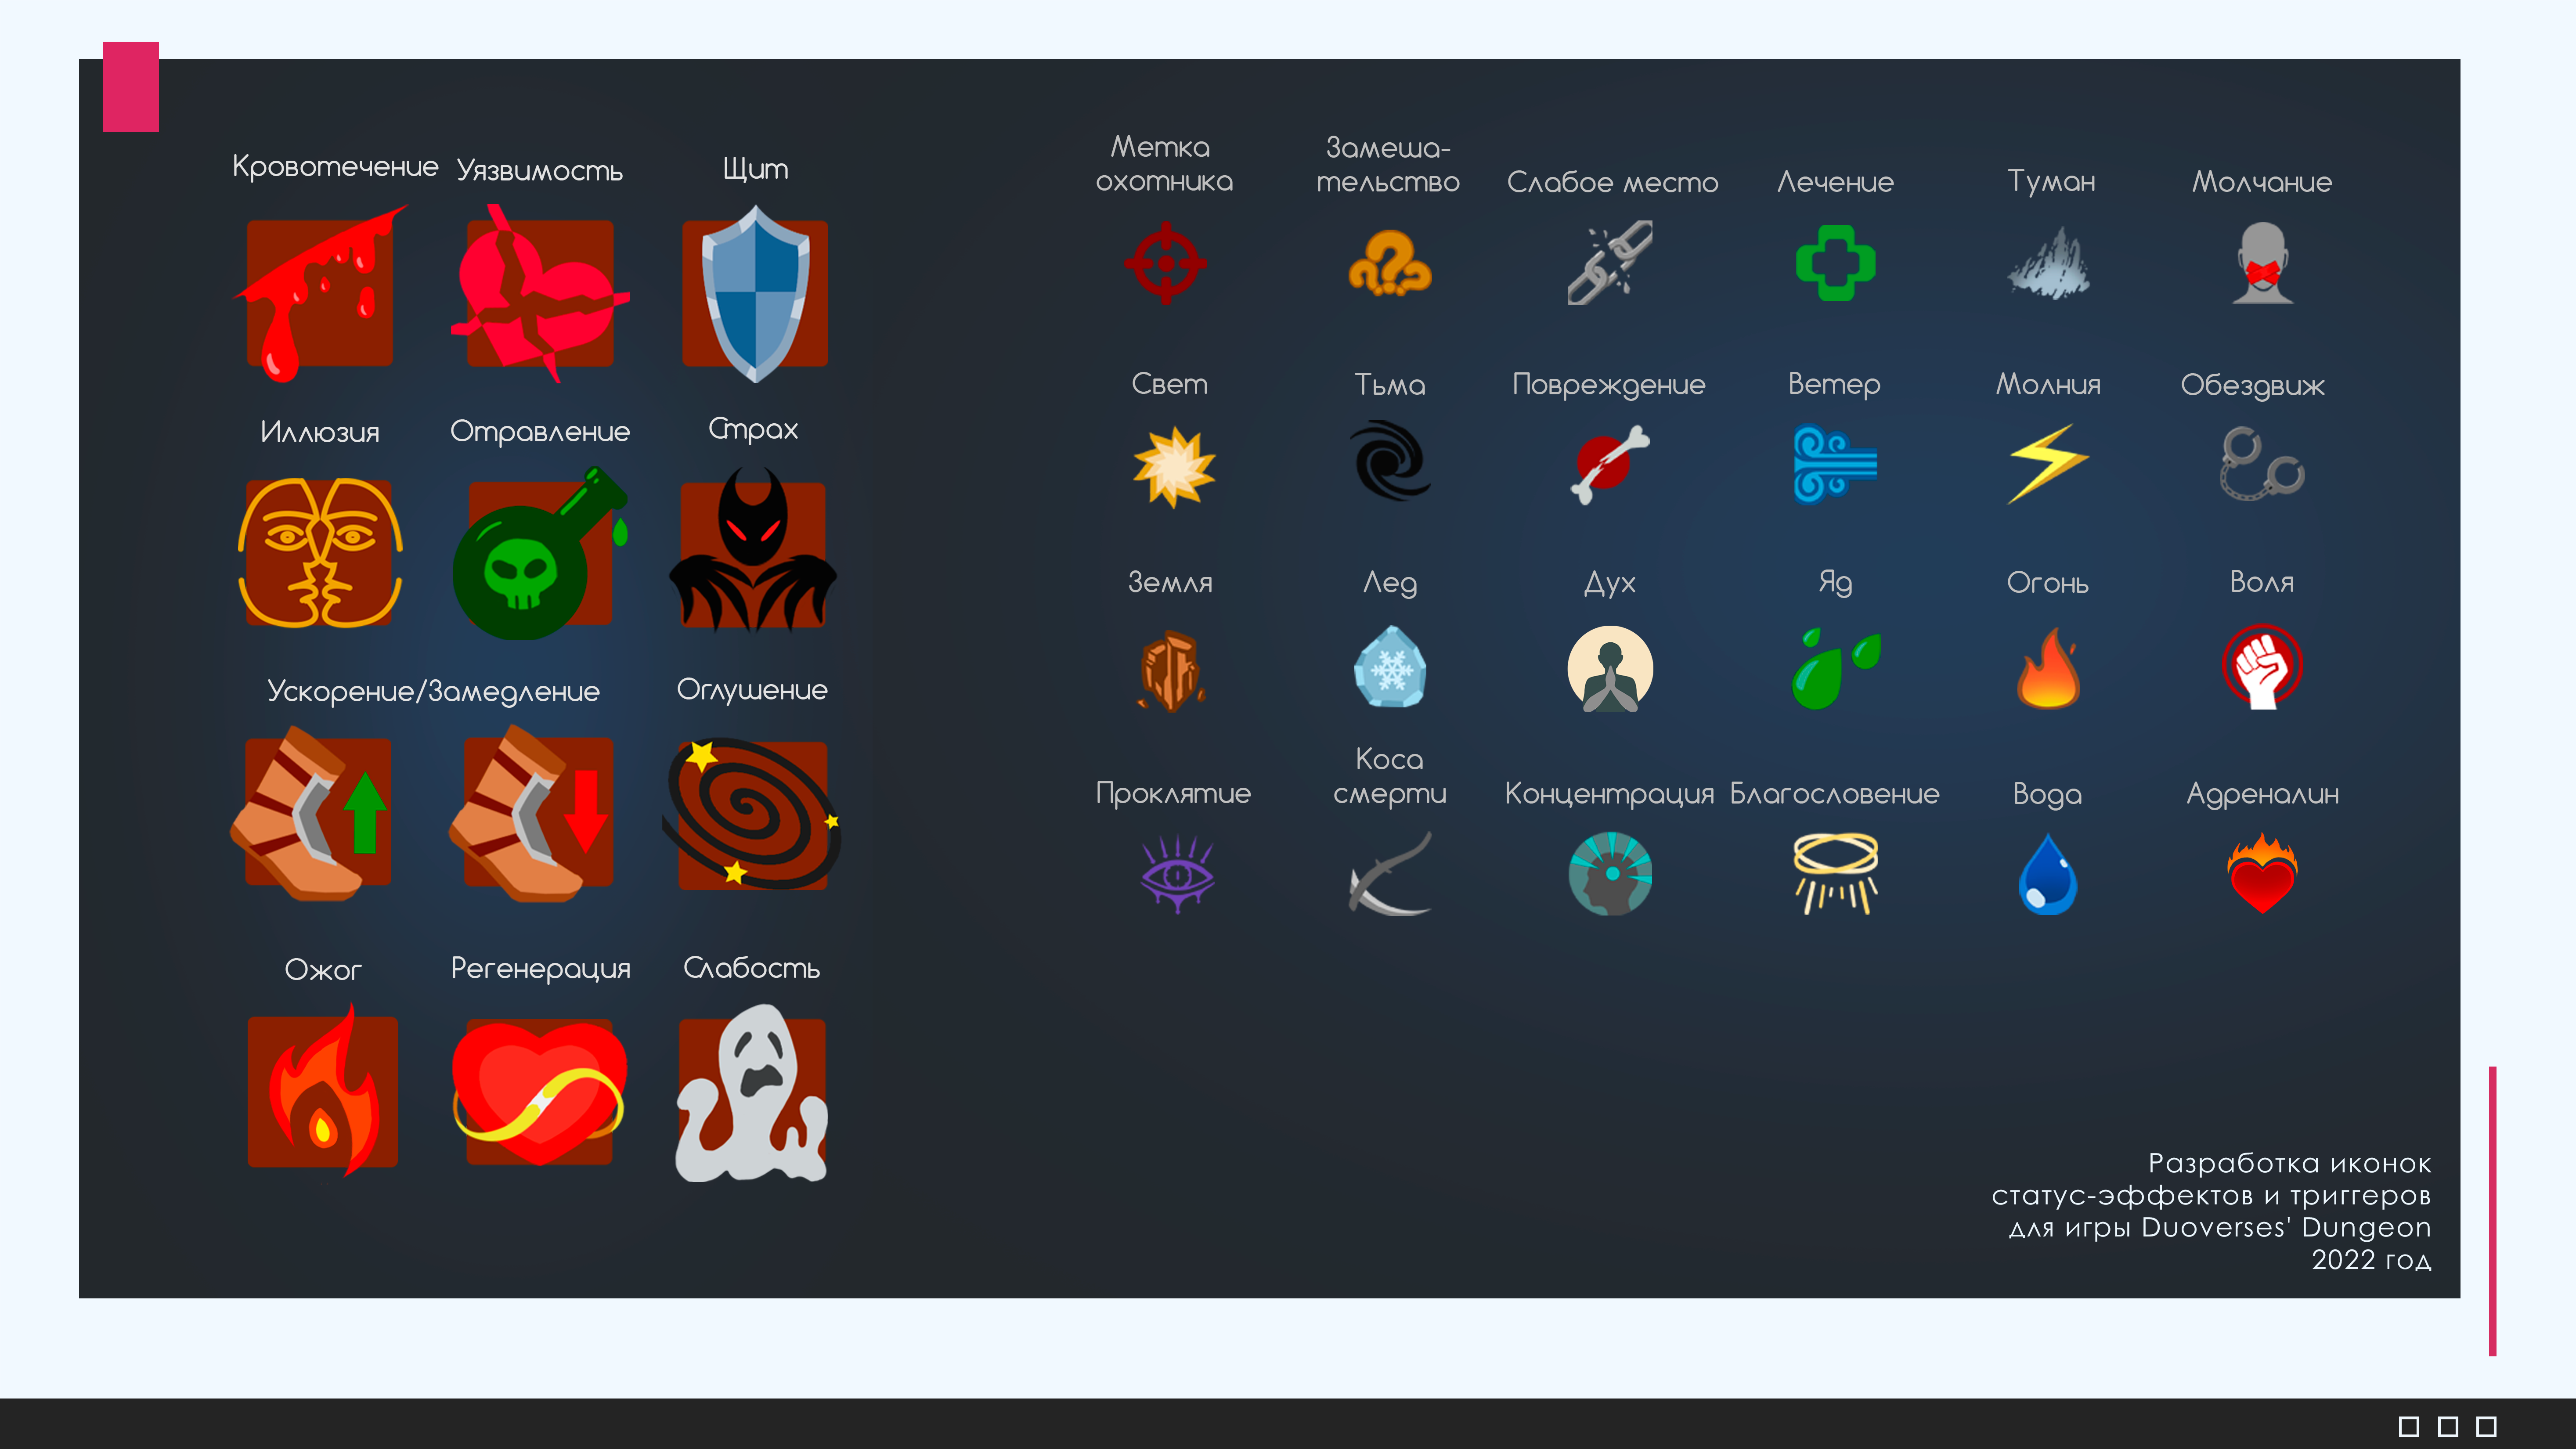Click the Обездвиж handcuffs icon
2576x1449 pixels.
click(x=2262, y=464)
